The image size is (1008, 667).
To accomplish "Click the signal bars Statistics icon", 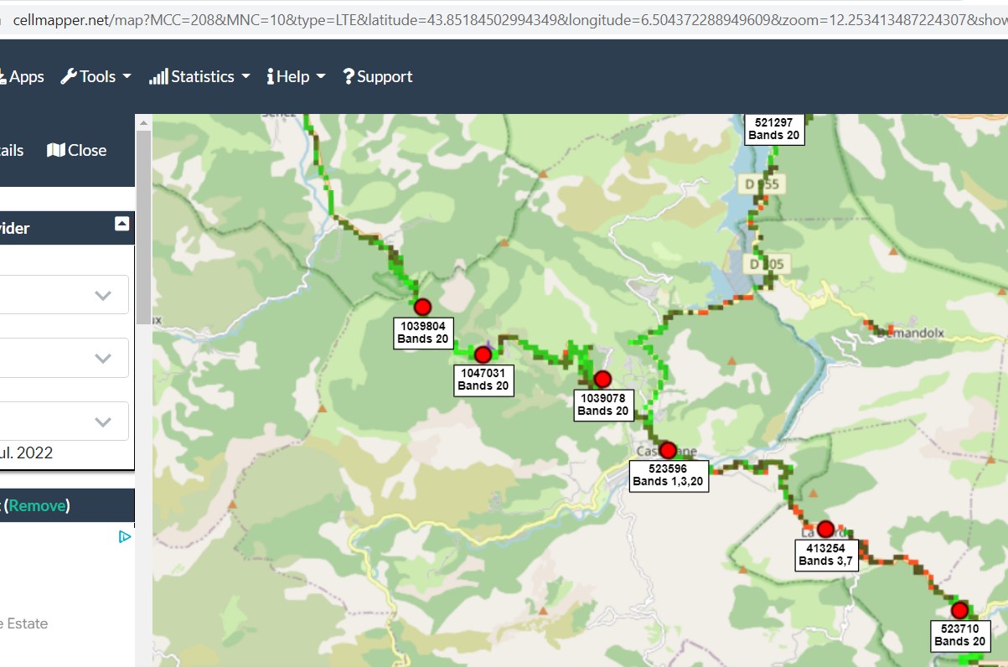I will (158, 76).
